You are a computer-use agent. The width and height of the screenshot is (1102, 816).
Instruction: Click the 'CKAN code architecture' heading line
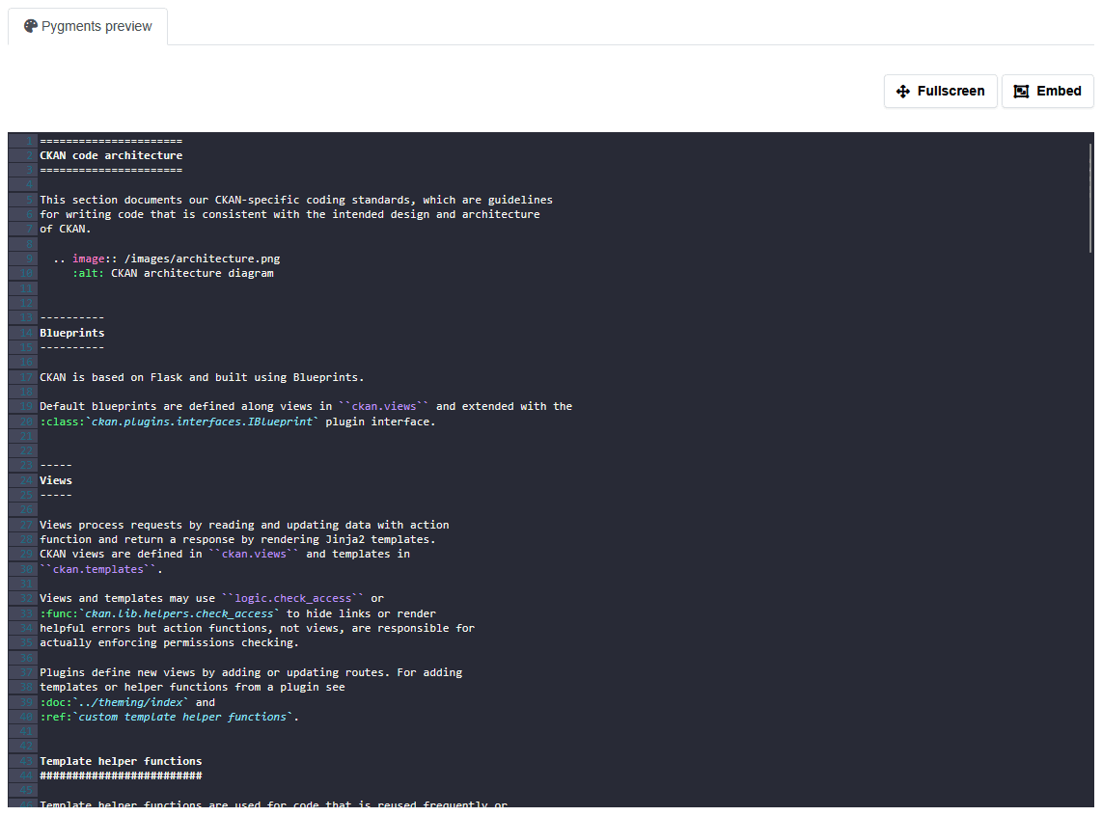click(111, 155)
